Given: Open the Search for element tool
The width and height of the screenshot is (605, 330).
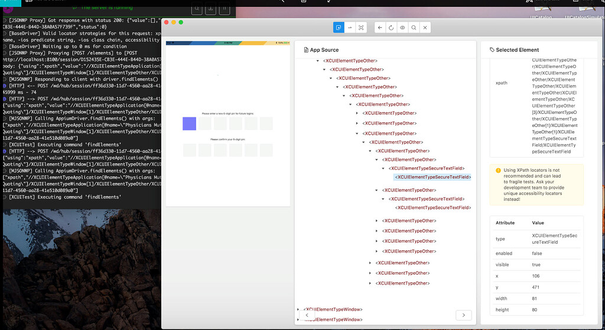Looking at the screenshot, I should click(x=414, y=28).
